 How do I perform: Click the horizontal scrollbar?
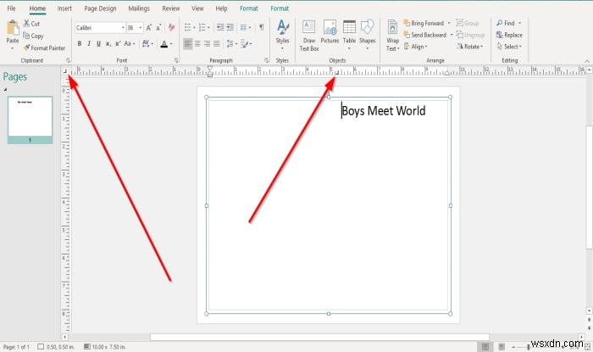coord(319,337)
